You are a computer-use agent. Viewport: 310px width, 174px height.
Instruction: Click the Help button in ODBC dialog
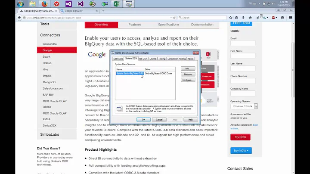(x=191, y=120)
